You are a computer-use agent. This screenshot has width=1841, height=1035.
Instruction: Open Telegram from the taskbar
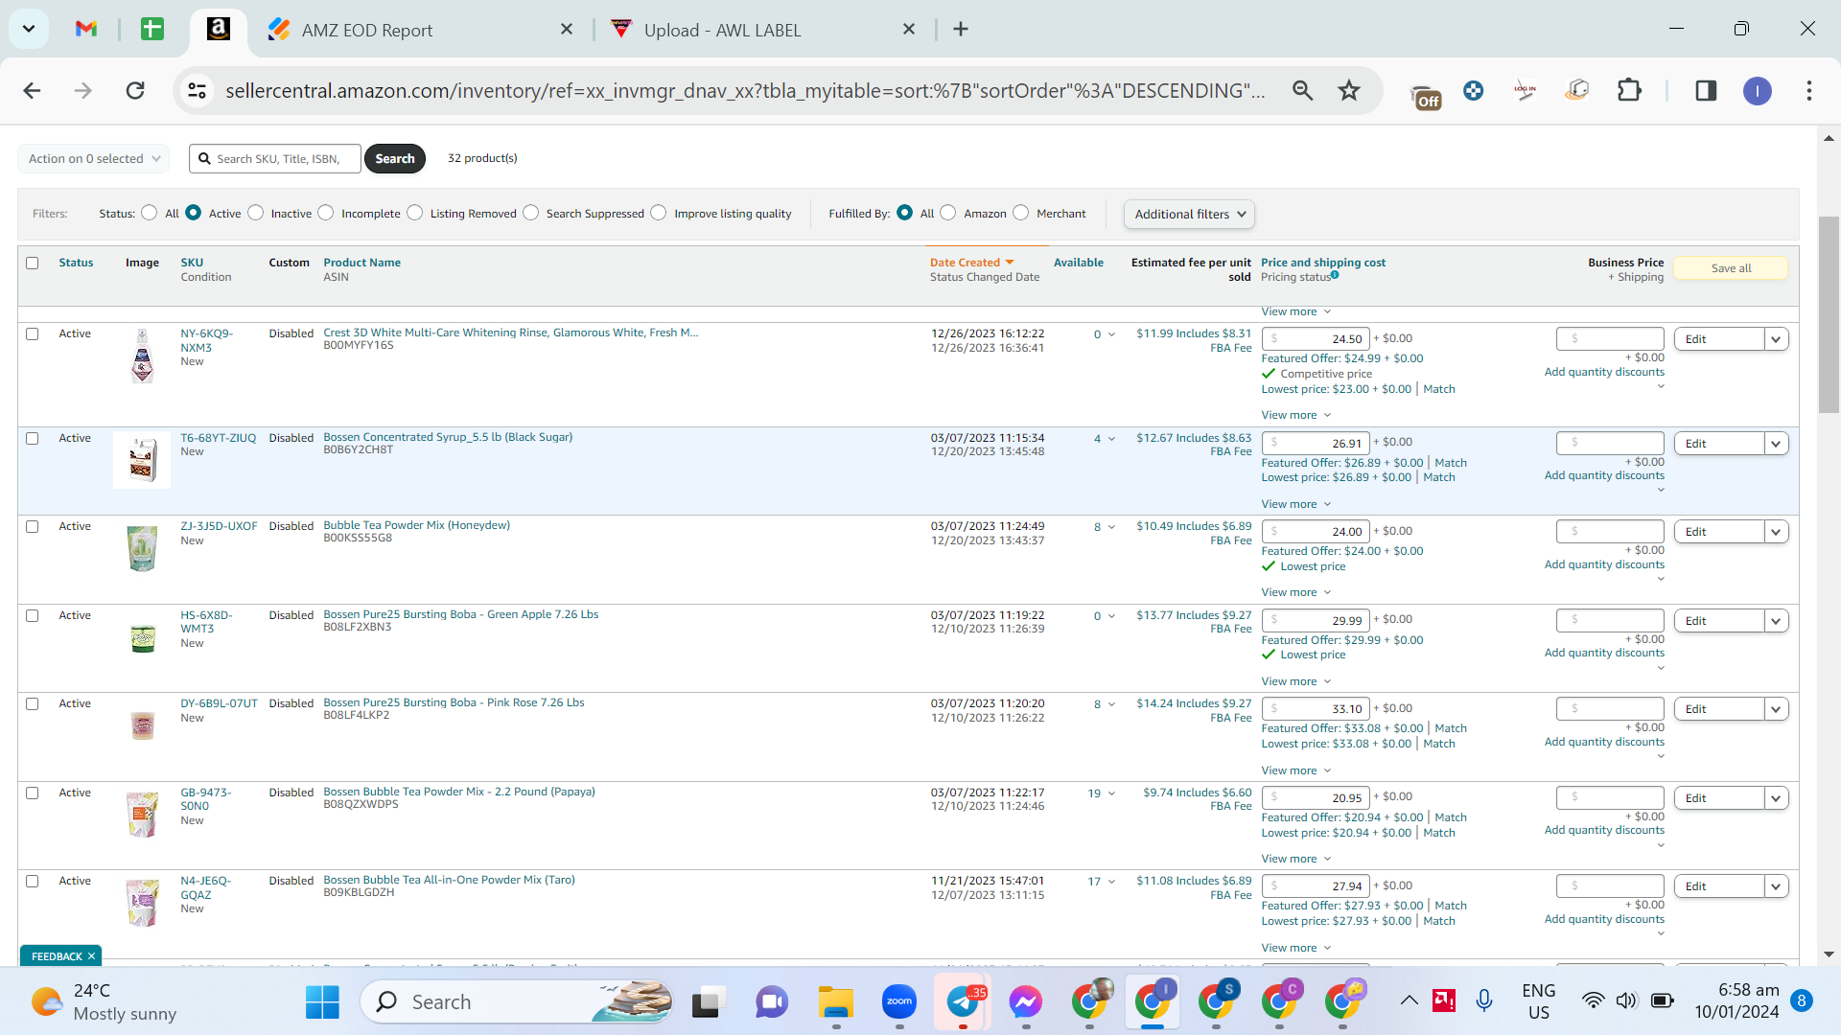(x=963, y=1001)
